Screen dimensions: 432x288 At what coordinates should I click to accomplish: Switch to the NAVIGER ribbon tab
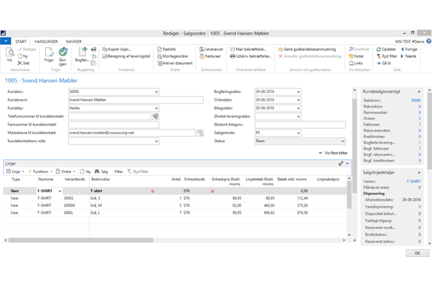tap(73, 41)
